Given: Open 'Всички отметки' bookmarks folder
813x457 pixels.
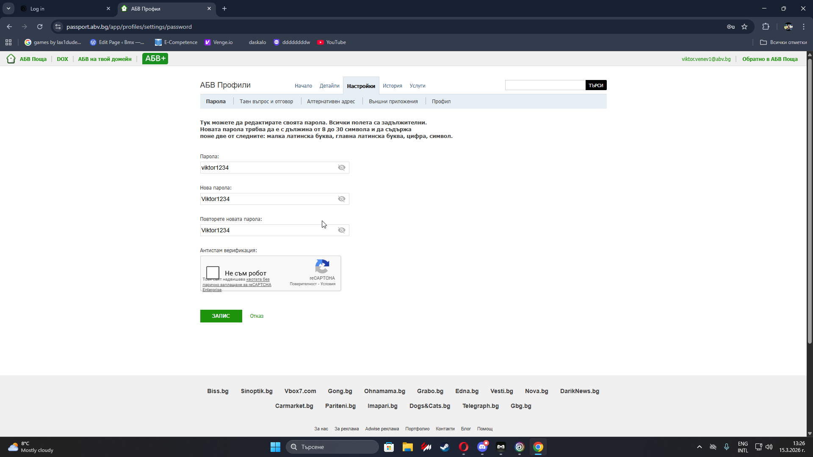Looking at the screenshot, I should [783, 42].
